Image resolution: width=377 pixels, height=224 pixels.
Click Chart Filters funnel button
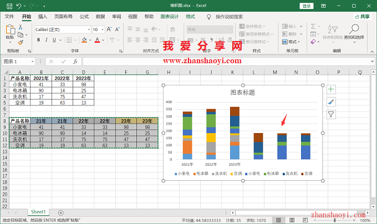331,114
